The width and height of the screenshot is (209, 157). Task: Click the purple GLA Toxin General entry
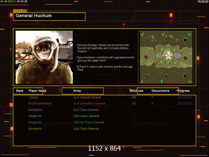pos(86,110)
